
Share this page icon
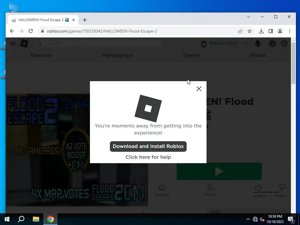click(x=240, y=31)
